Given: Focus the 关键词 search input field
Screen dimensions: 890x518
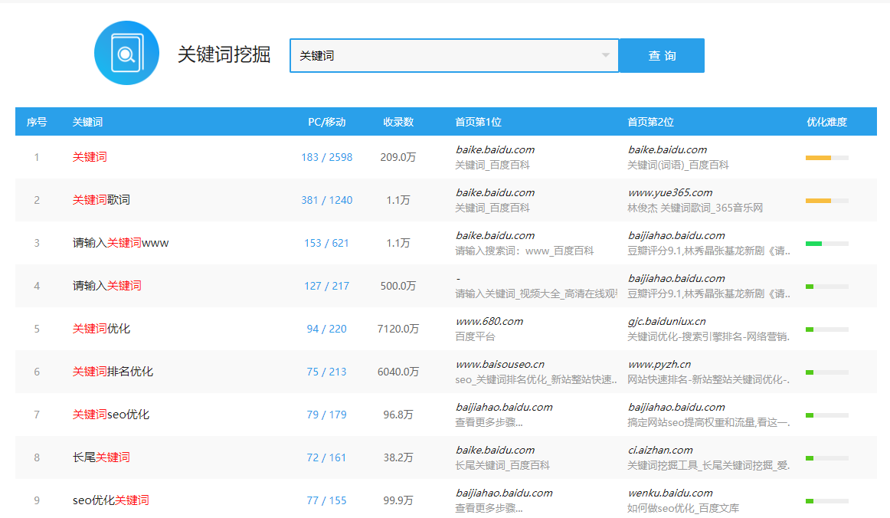Looking at the screenshot, I should 454,56.
